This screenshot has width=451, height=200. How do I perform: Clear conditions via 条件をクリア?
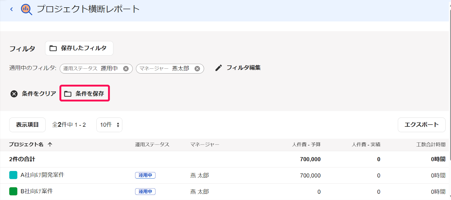tap(33, 94)
